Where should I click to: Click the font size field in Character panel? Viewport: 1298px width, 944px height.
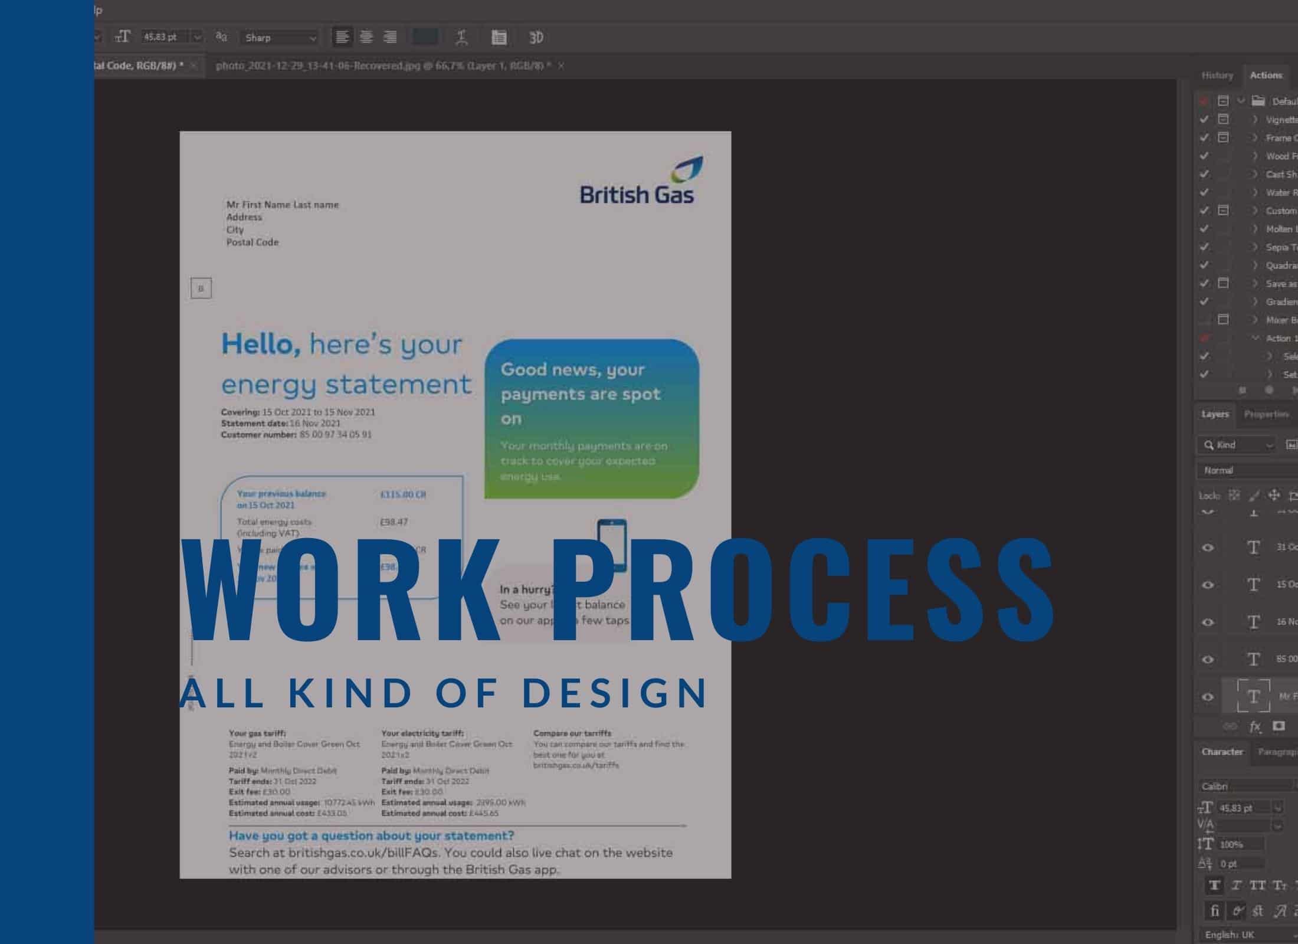point(1244,808)
